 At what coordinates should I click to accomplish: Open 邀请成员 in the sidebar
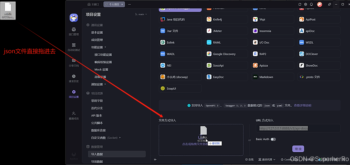[74, 115]
